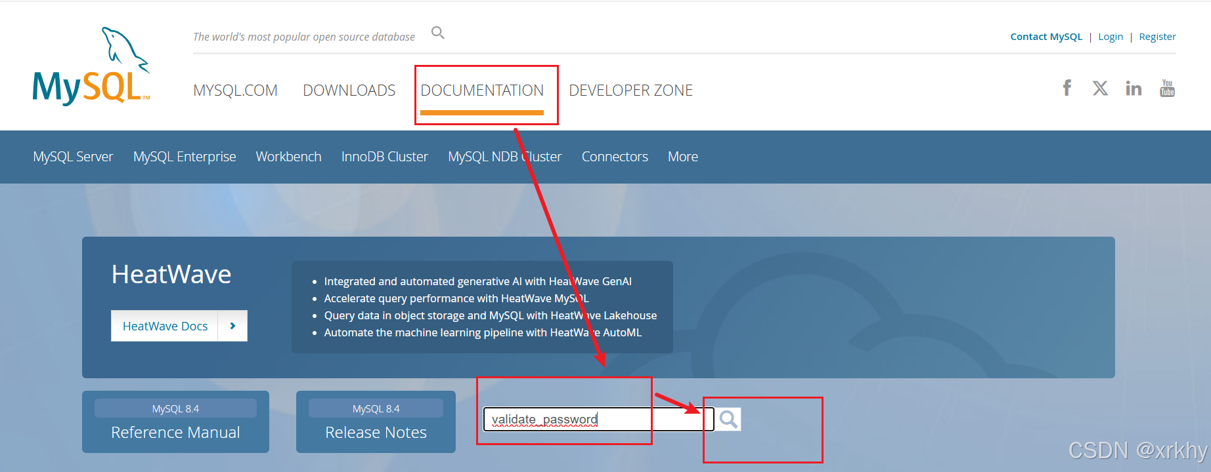The height and width of the screenshot is (472, 1211).
Task: Select the Connectors menu item
Action: point(615,157)
